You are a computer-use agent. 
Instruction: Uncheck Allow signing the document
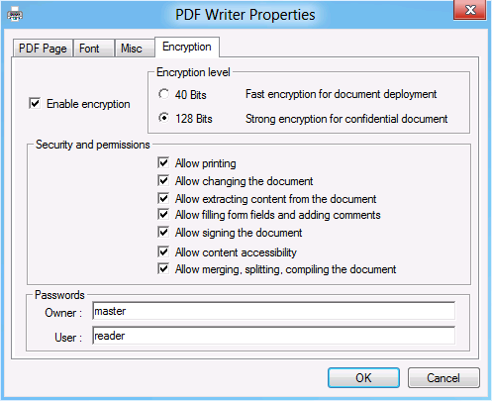point(163,233)
